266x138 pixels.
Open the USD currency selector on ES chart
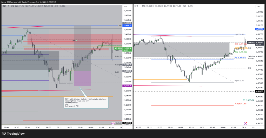[x=258, y=6]
